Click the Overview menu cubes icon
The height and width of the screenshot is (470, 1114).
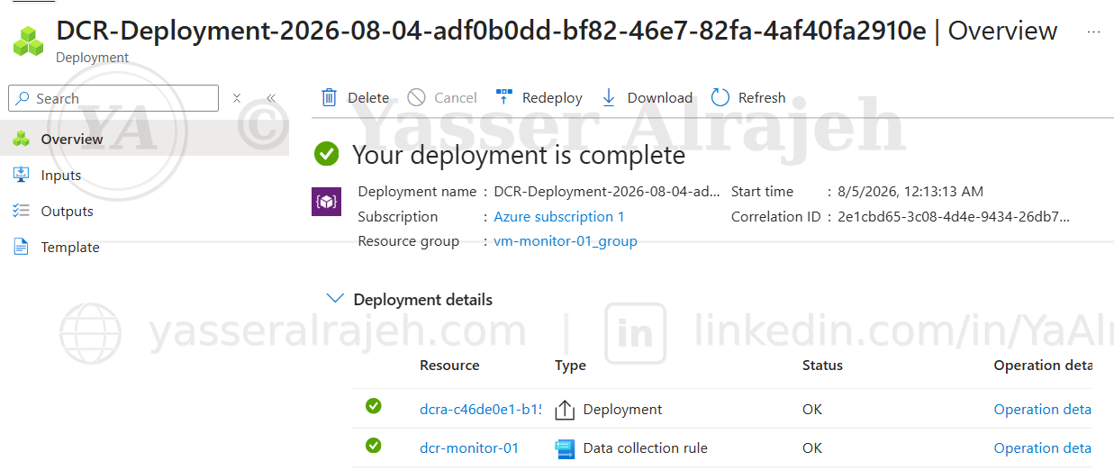(x=22, y=139)
